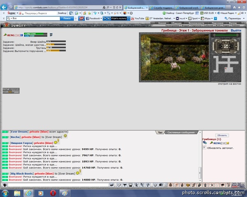Open the Персонаж game menu
The image size is (247, 197).
coord(217,23)
